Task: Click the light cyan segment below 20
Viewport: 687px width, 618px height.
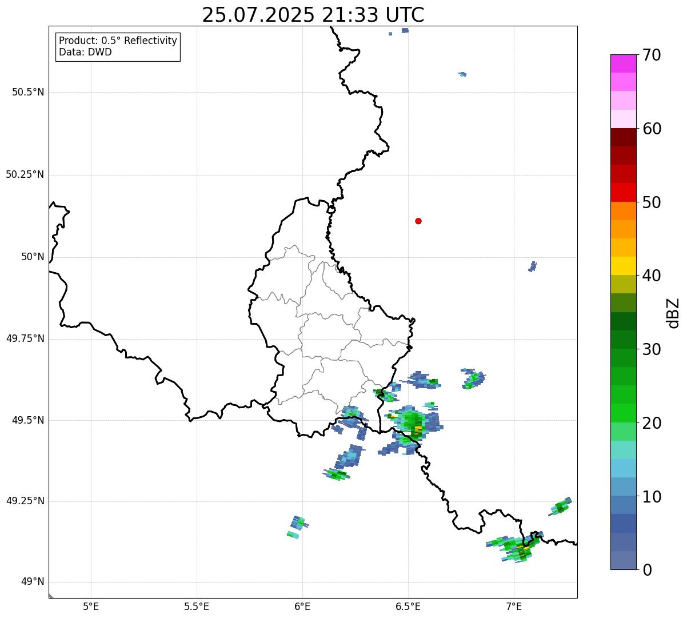Action: (x=623, y=450)
